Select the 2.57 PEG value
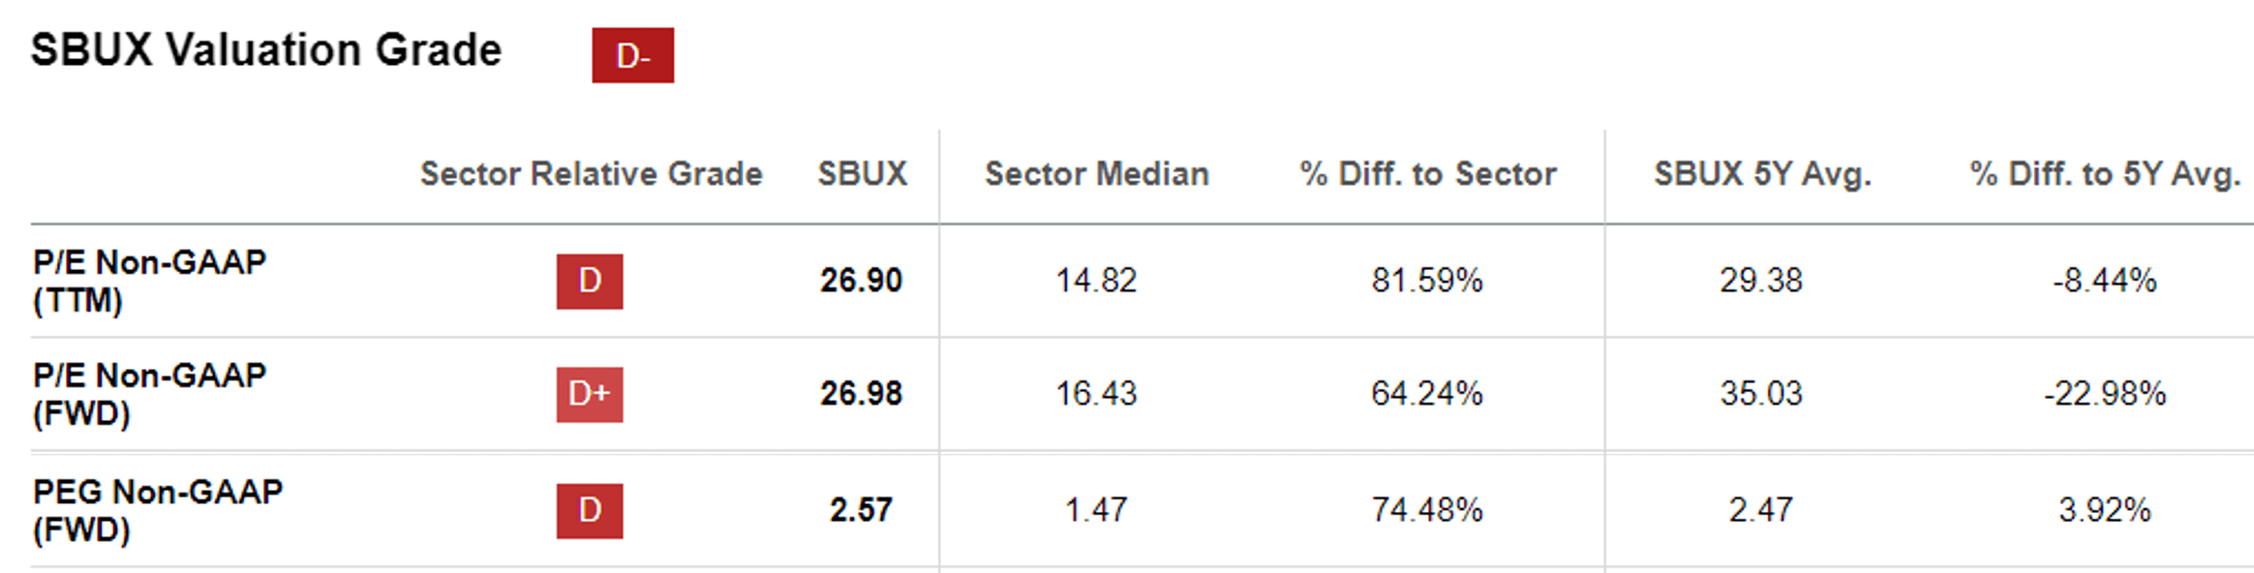 coord(861,510)
